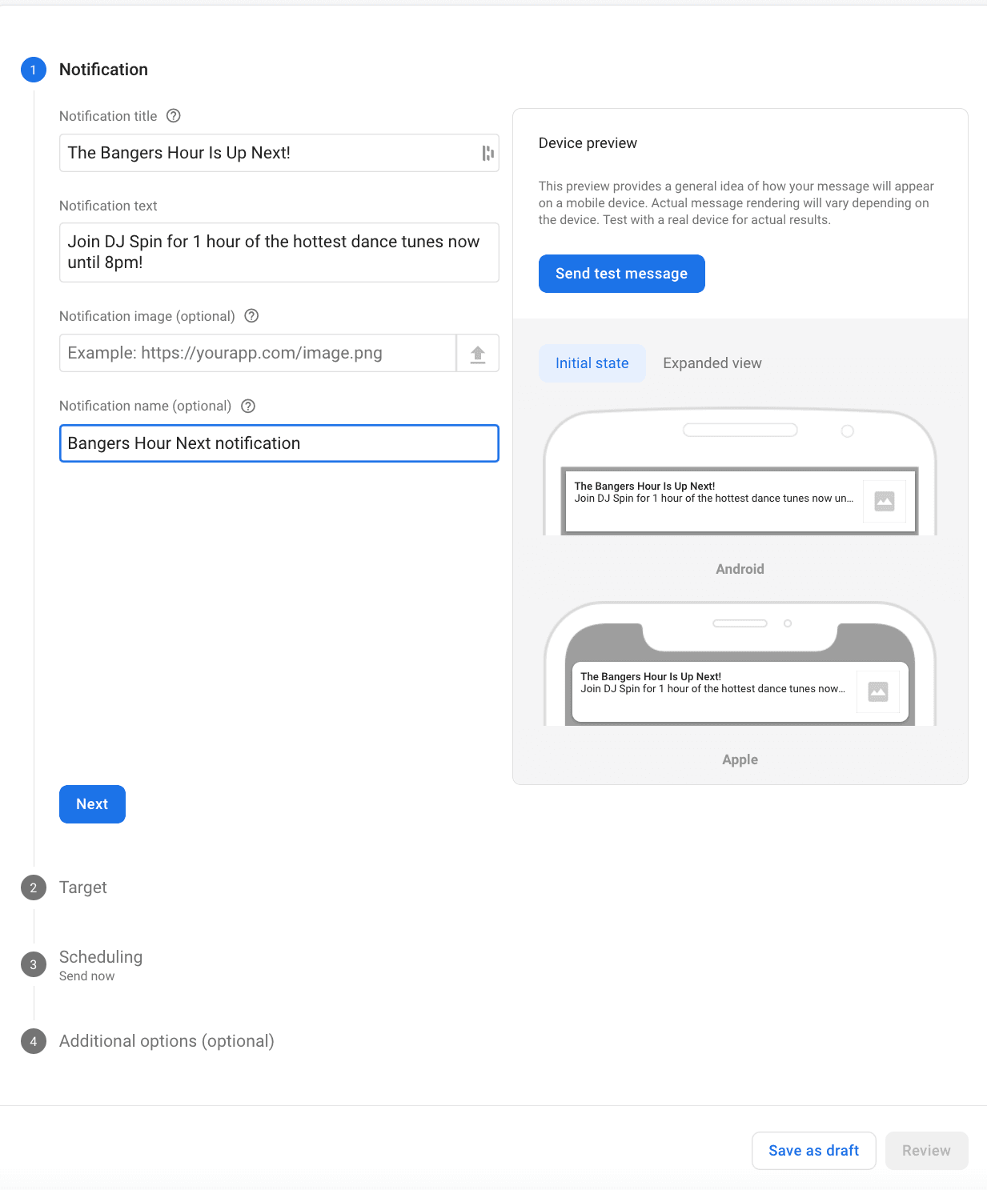Expand the Target section
The image size is (987, 1190).
tap(82, 887)
